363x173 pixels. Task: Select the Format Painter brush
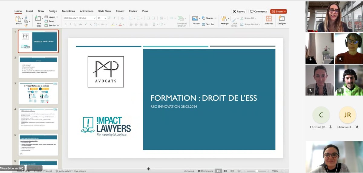click(26, 26)
